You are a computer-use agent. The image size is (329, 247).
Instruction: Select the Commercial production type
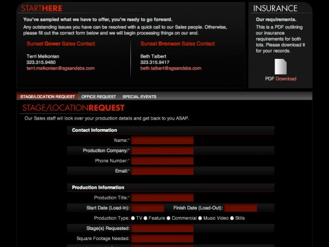click(168, 218)
